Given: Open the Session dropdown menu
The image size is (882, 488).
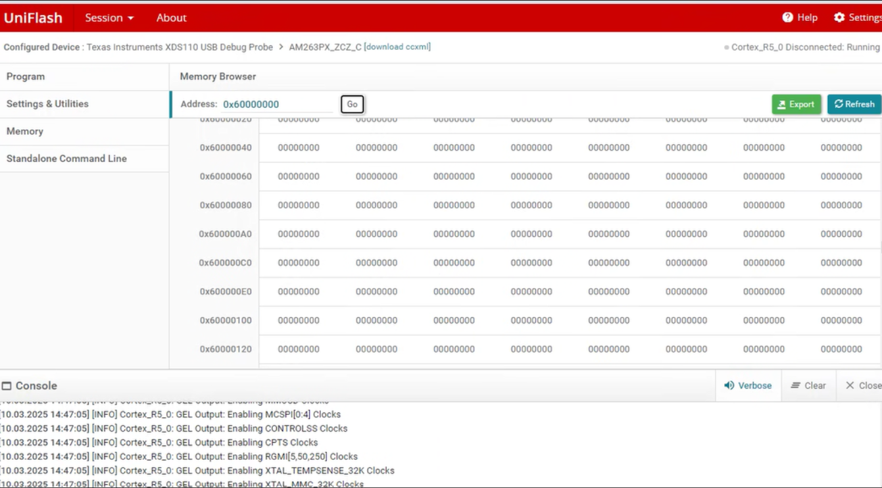Looking at the screenshot, I should 109,18.
